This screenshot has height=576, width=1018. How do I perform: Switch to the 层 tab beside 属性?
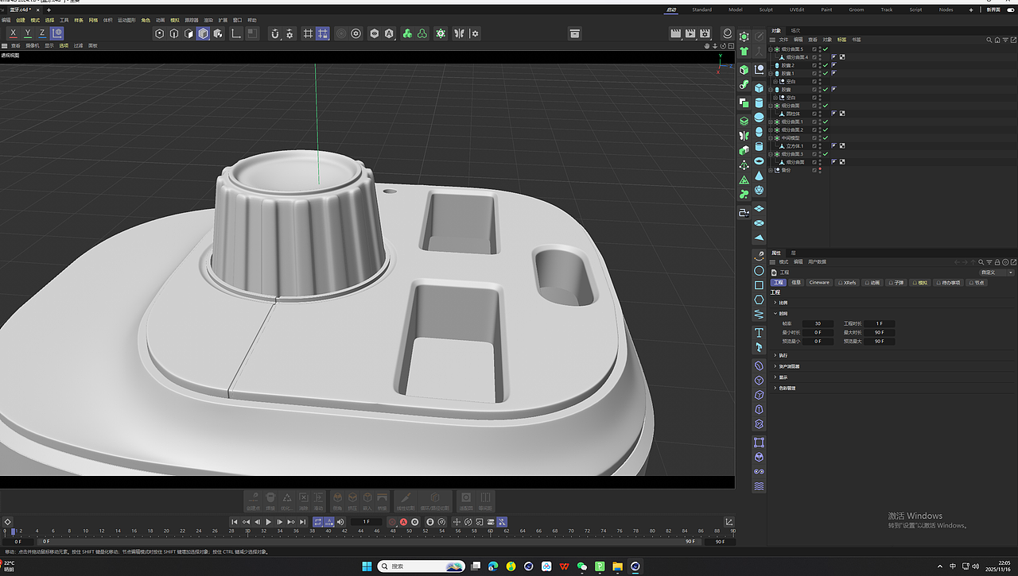(793, 253)
